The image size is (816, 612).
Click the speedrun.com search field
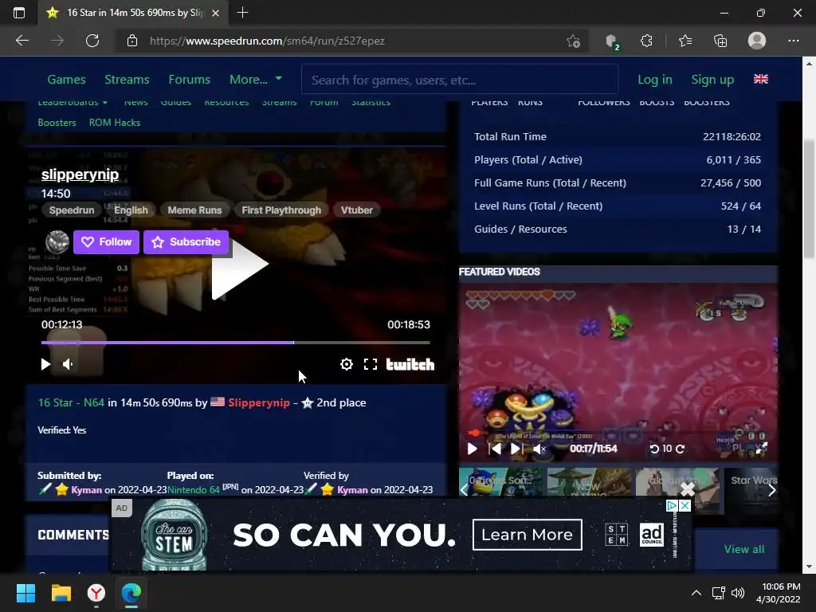pyautogui.click(x=460, y=80)
